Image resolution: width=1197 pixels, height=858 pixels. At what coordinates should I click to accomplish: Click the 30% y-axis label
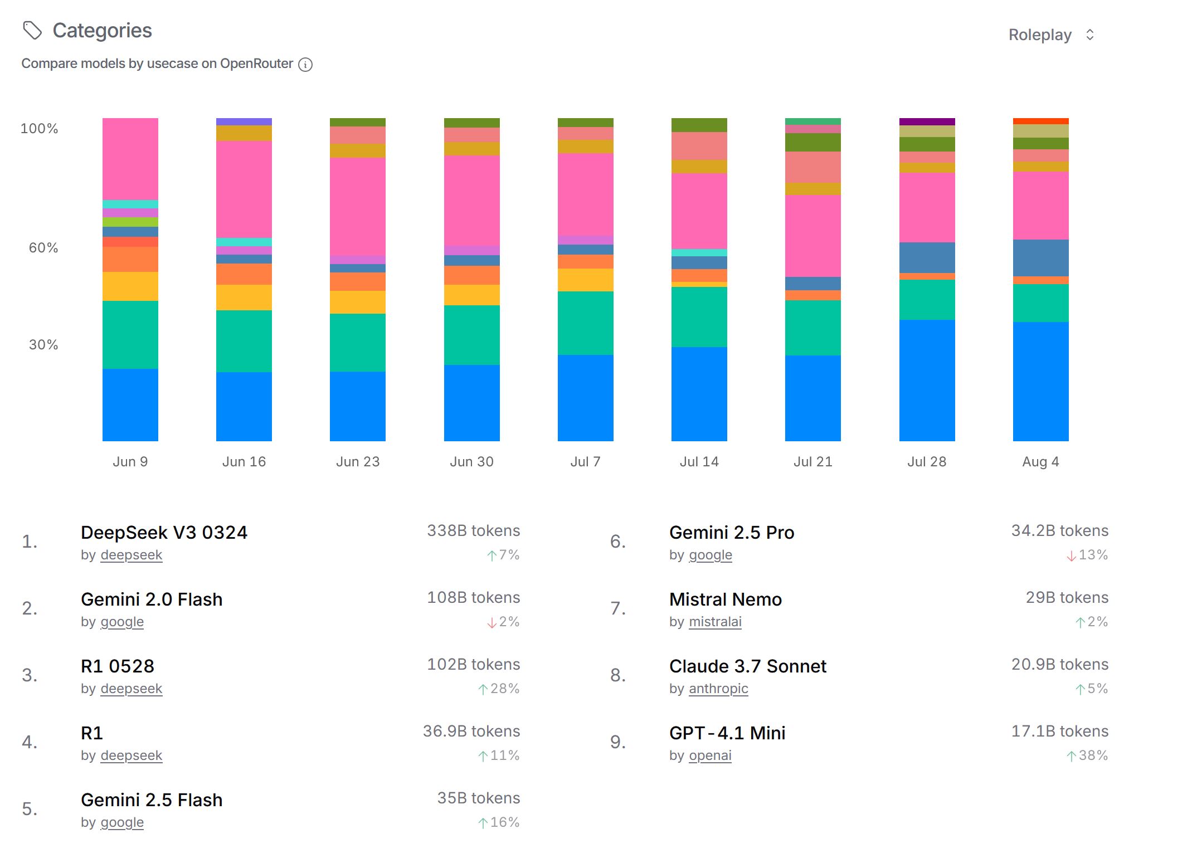(43, 345)
